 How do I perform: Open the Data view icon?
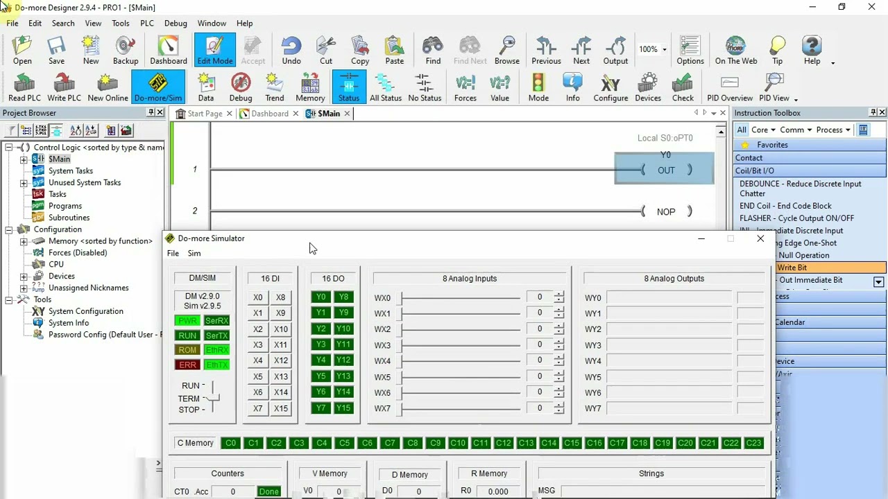click(x=206, y=87)
